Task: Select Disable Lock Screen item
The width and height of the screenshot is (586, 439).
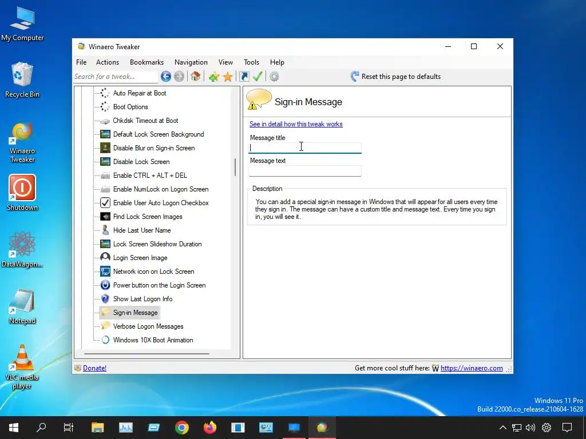Action: [141, 162]
